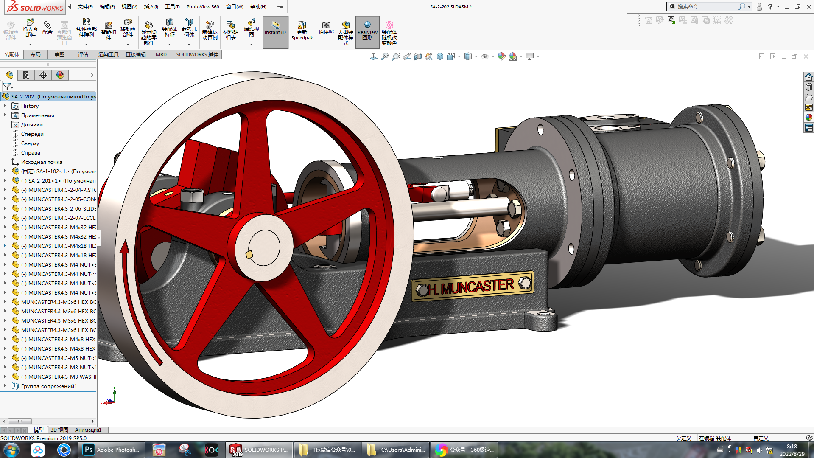Viewport: 814px width, 458px height.
Task: Click the Apply Scene icon
Action: (x=513, y=56)
